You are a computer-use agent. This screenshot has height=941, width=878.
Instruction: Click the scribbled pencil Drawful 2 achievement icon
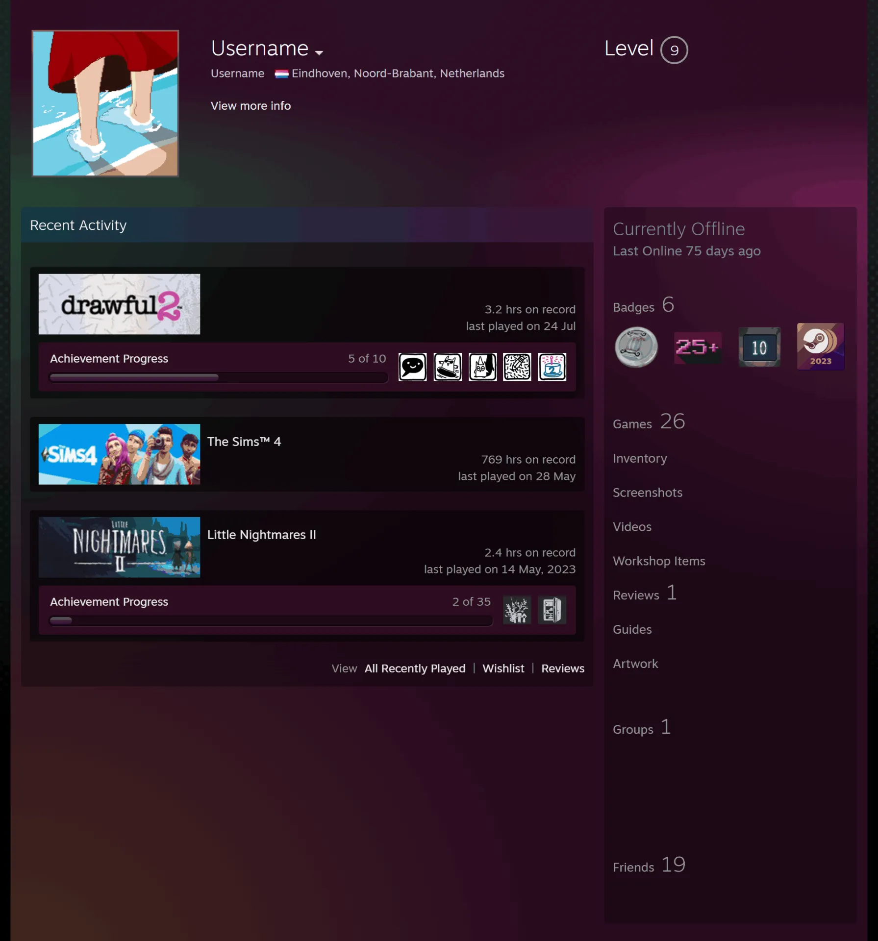[x=517, y=367]
